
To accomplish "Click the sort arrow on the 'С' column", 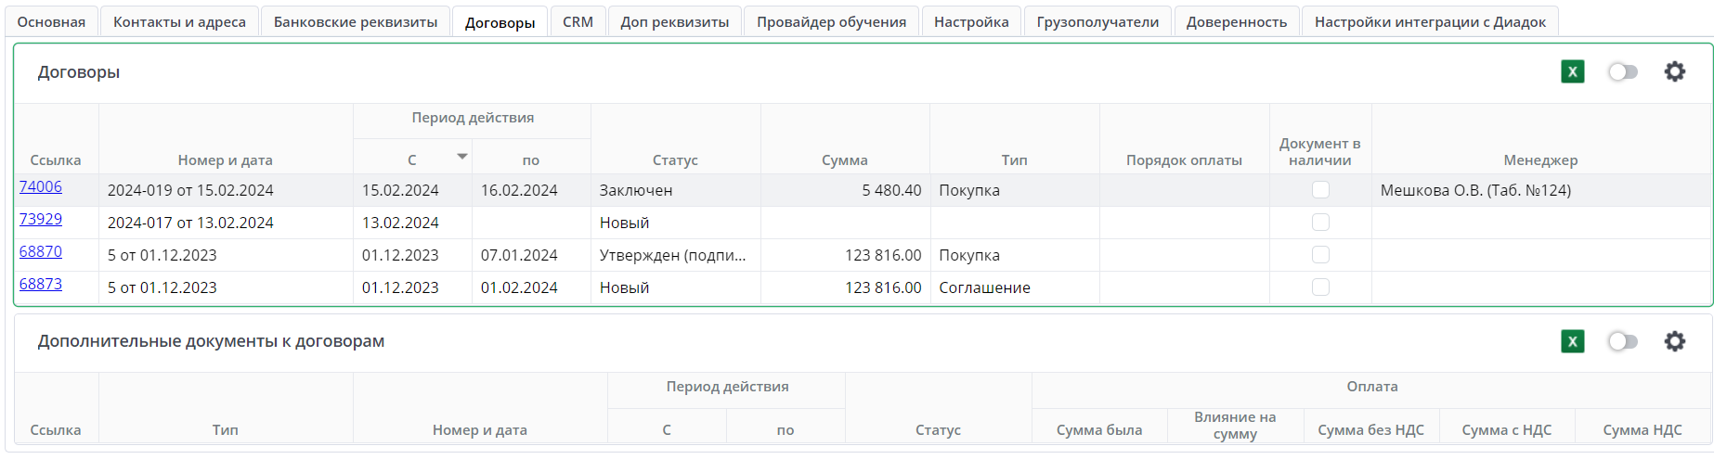I will [x=461, y=157].
